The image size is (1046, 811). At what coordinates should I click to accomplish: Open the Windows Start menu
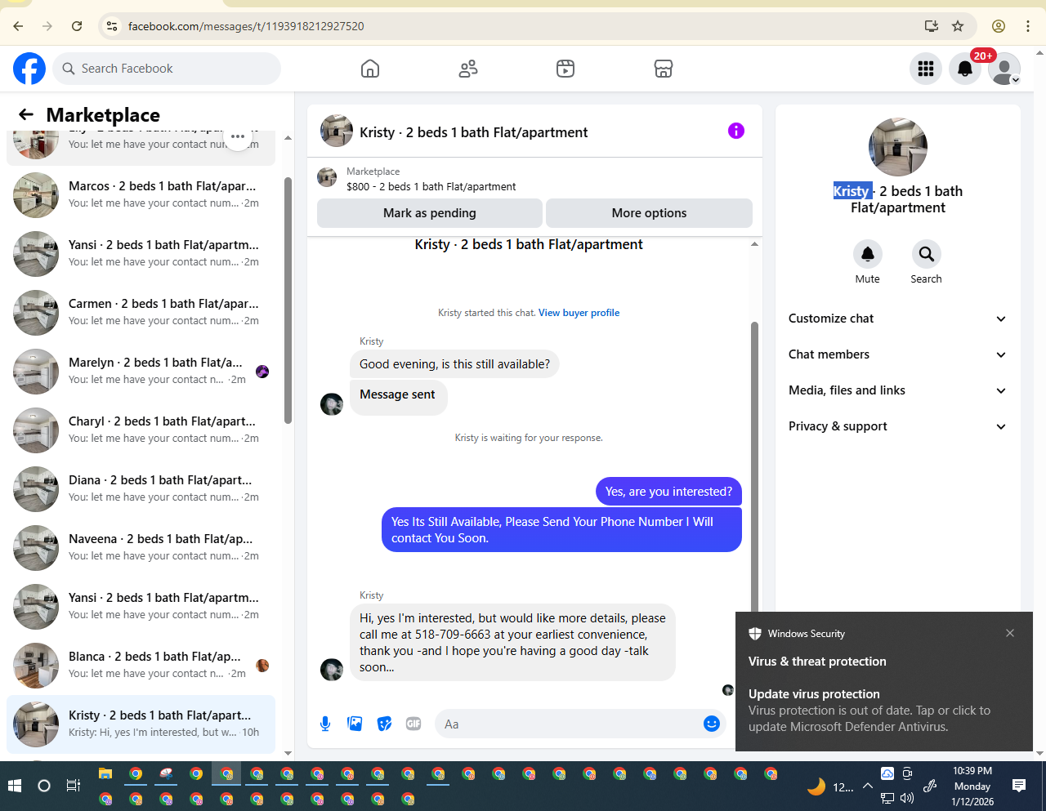point(14,786)
